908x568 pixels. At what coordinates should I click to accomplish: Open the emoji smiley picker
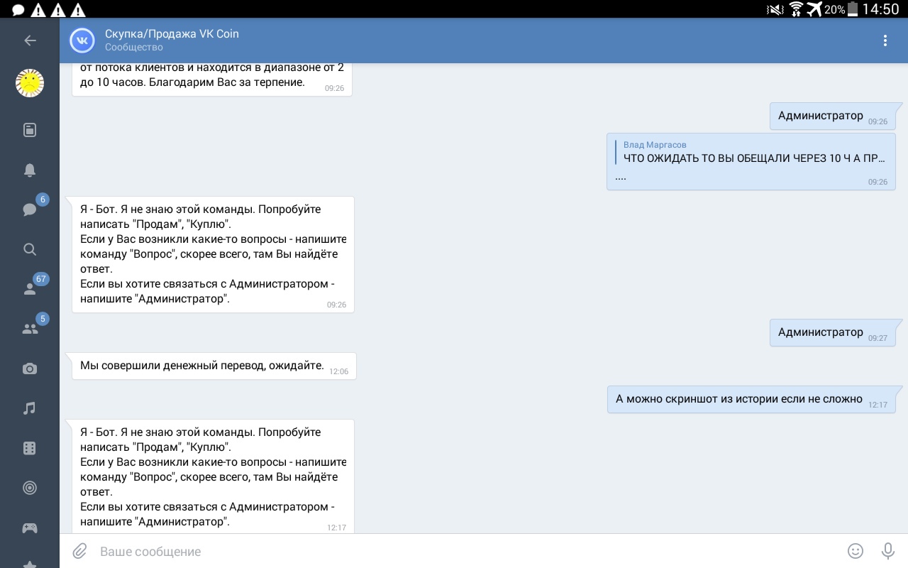[x=856, y=551]
